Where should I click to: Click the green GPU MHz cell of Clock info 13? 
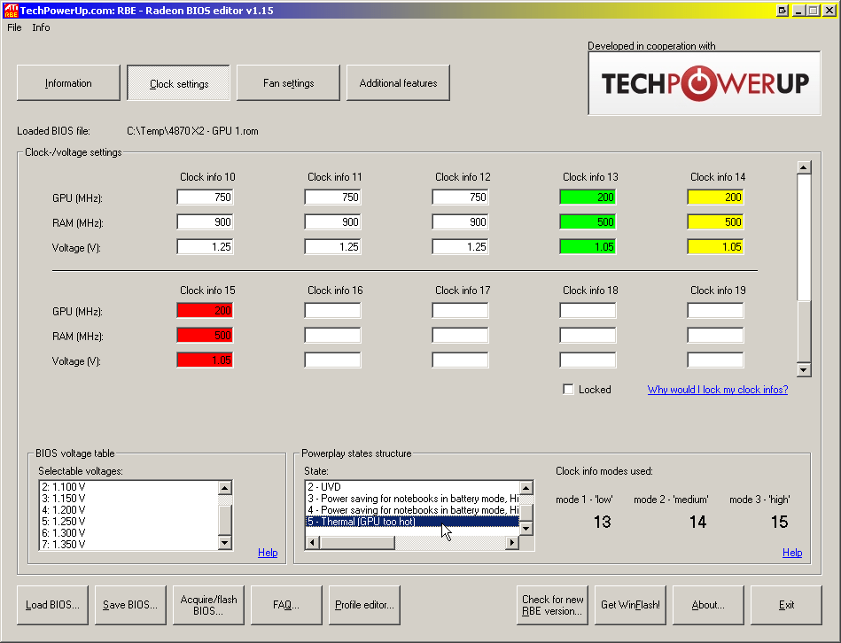[x=588, y=197]
